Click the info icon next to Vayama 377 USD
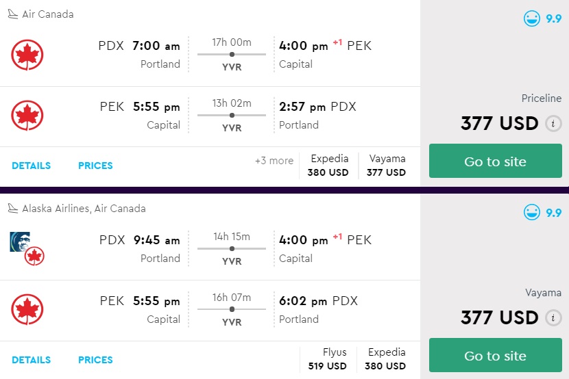The height and width of the screenshot is (379, 569). tap(553, 318)
